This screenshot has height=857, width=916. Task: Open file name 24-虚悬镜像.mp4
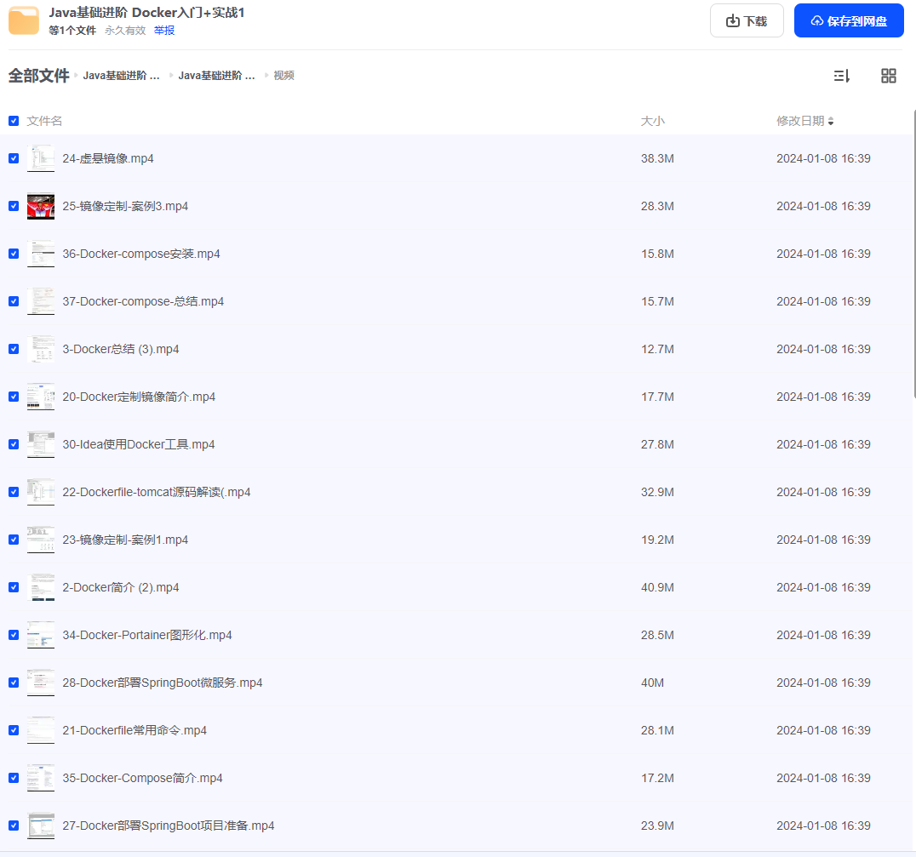[x=108, y=158]
